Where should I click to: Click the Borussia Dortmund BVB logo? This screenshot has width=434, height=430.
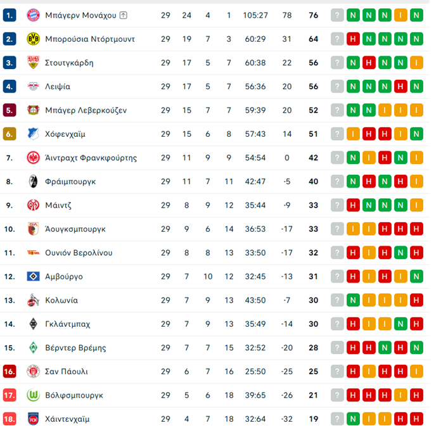[33, 39]
